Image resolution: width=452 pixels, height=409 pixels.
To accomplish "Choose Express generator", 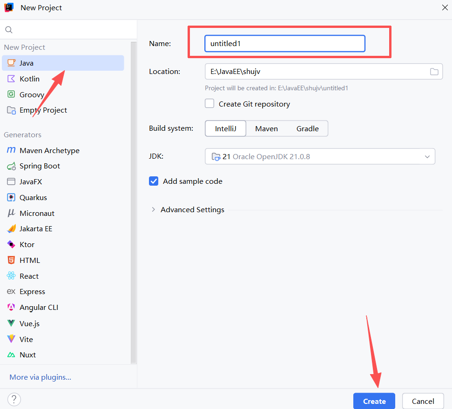I will tap(63, 292).
